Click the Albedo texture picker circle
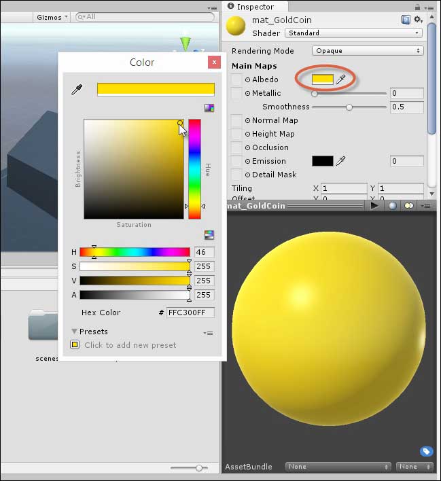 click(247, 79)
